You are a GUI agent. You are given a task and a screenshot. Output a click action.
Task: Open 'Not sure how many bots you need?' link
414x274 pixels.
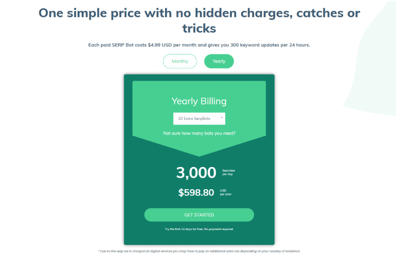(x=199, y=133)
